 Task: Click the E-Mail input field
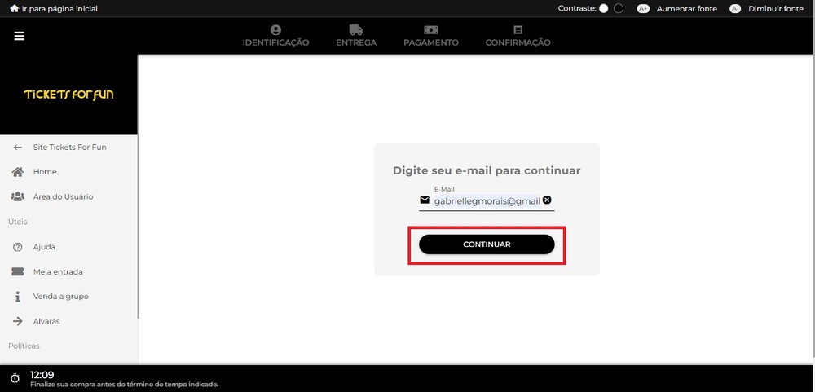coord(487,200)
